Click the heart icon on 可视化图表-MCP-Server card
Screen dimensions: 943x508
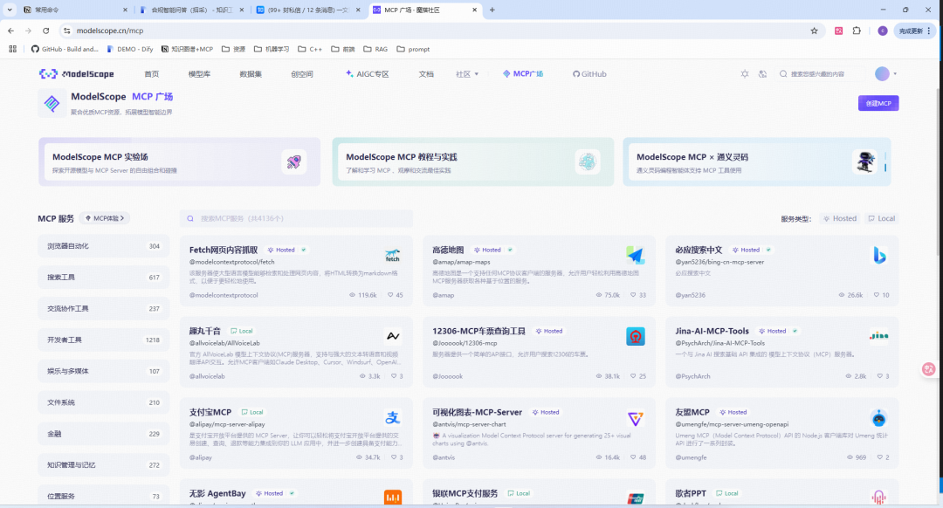633,457
